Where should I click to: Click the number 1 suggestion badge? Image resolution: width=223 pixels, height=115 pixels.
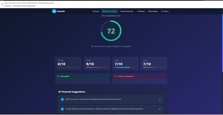tap(62, 99)
